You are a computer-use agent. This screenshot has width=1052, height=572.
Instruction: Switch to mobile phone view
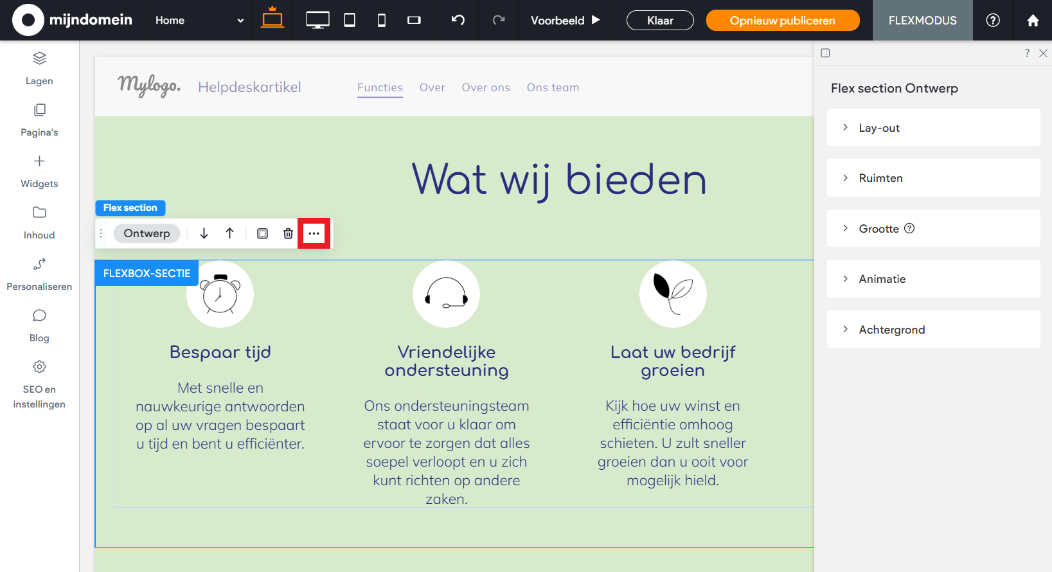click(x=382, y=20)
